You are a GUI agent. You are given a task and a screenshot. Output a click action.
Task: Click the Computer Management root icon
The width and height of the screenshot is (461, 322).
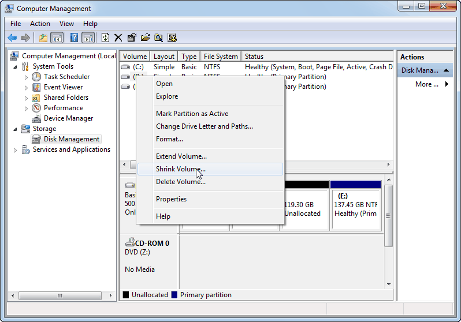(x=14, y=56)
